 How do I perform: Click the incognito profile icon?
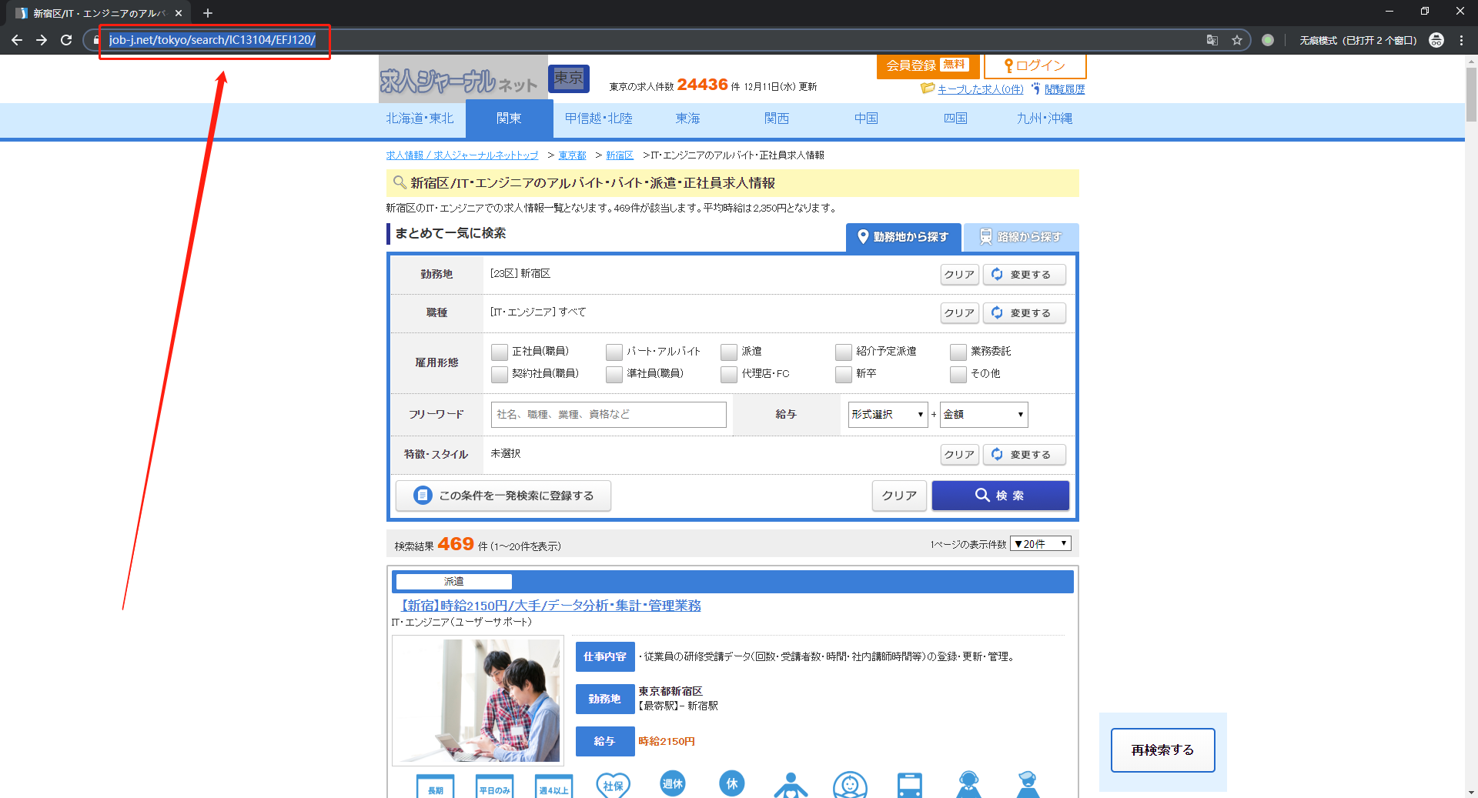[x=1436, y=40]
